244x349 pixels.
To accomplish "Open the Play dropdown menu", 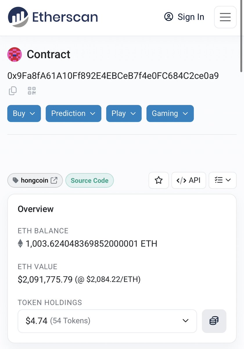I will tap(124, 114).
